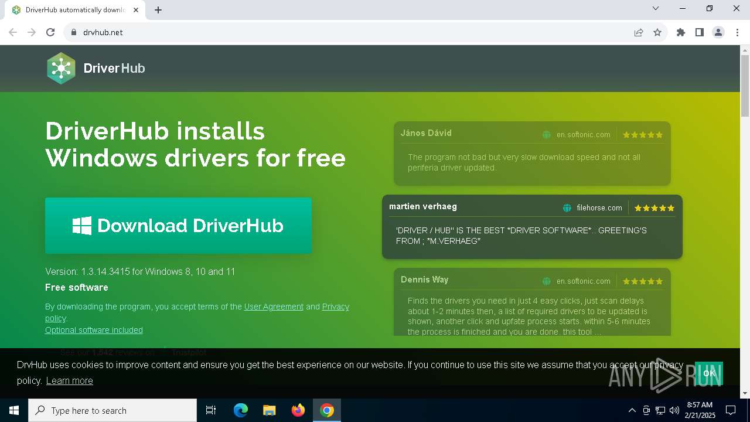
Task: Click the scrollbar down arrow
Action: tap(745, 393)
